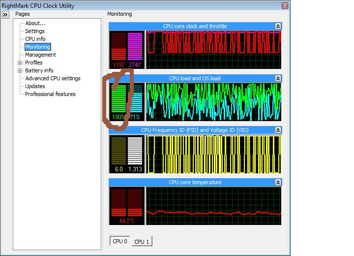Click the CPU core clock and throttle header
Image resolution: width=354 pixels, height=256 pixels.
pyautogui.click(x=195, y=26)
